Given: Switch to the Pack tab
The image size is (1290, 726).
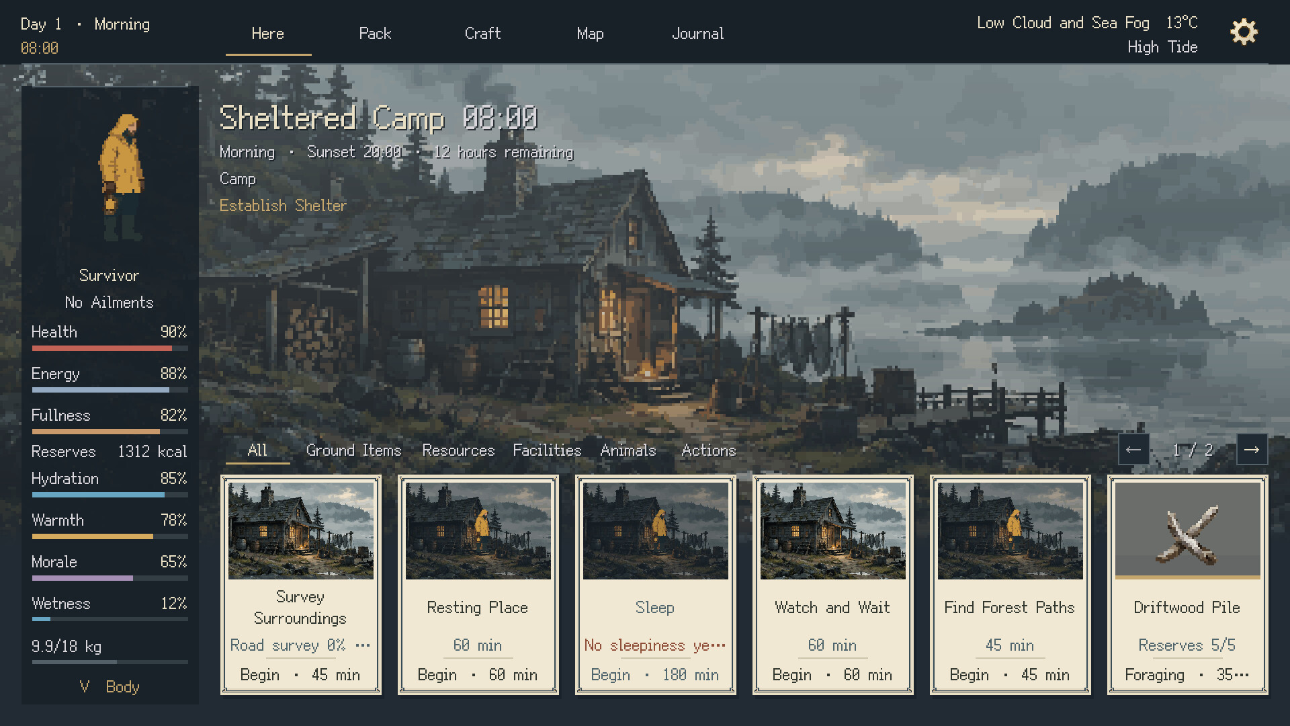Looking at the screenshot, I should (375, 34).
